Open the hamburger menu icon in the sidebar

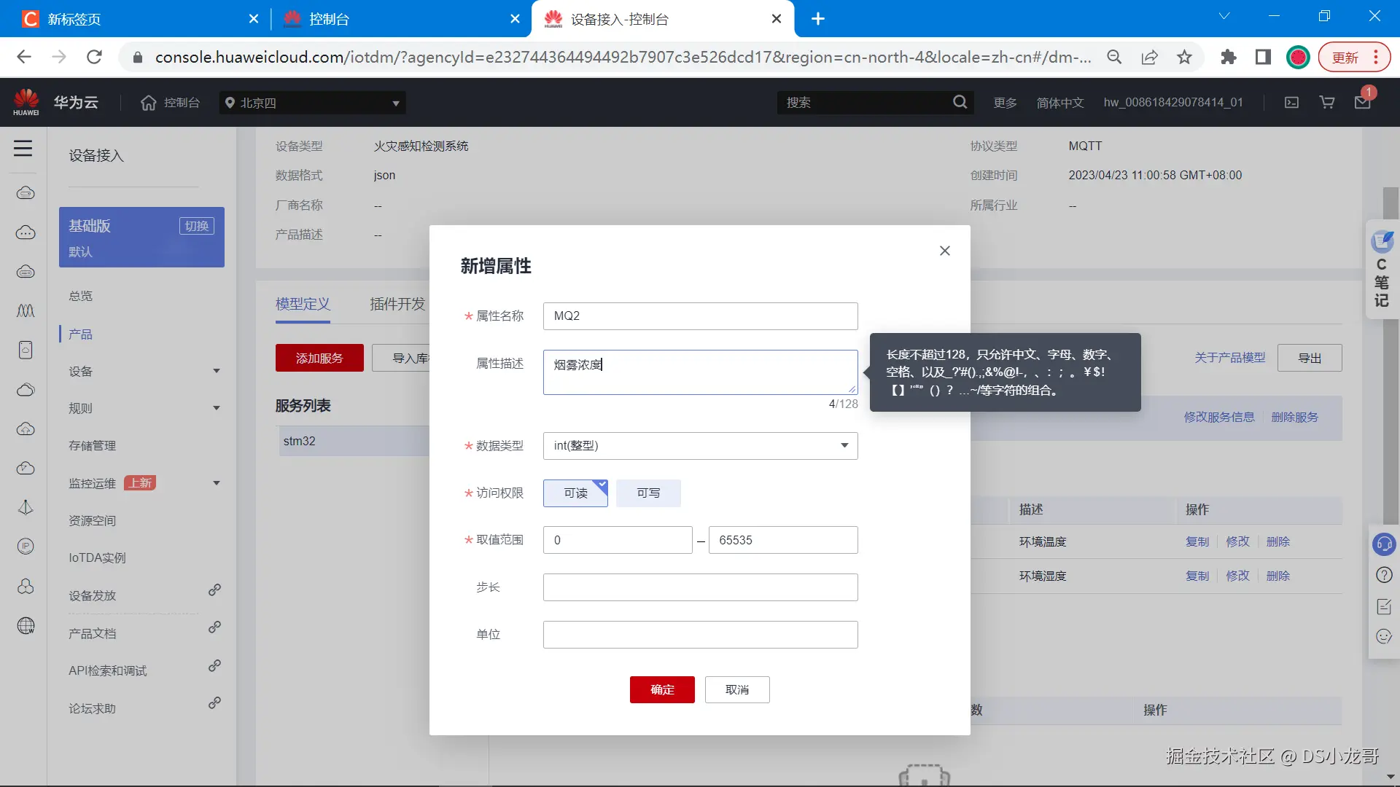pyautogui.click(x=23, y=149)
